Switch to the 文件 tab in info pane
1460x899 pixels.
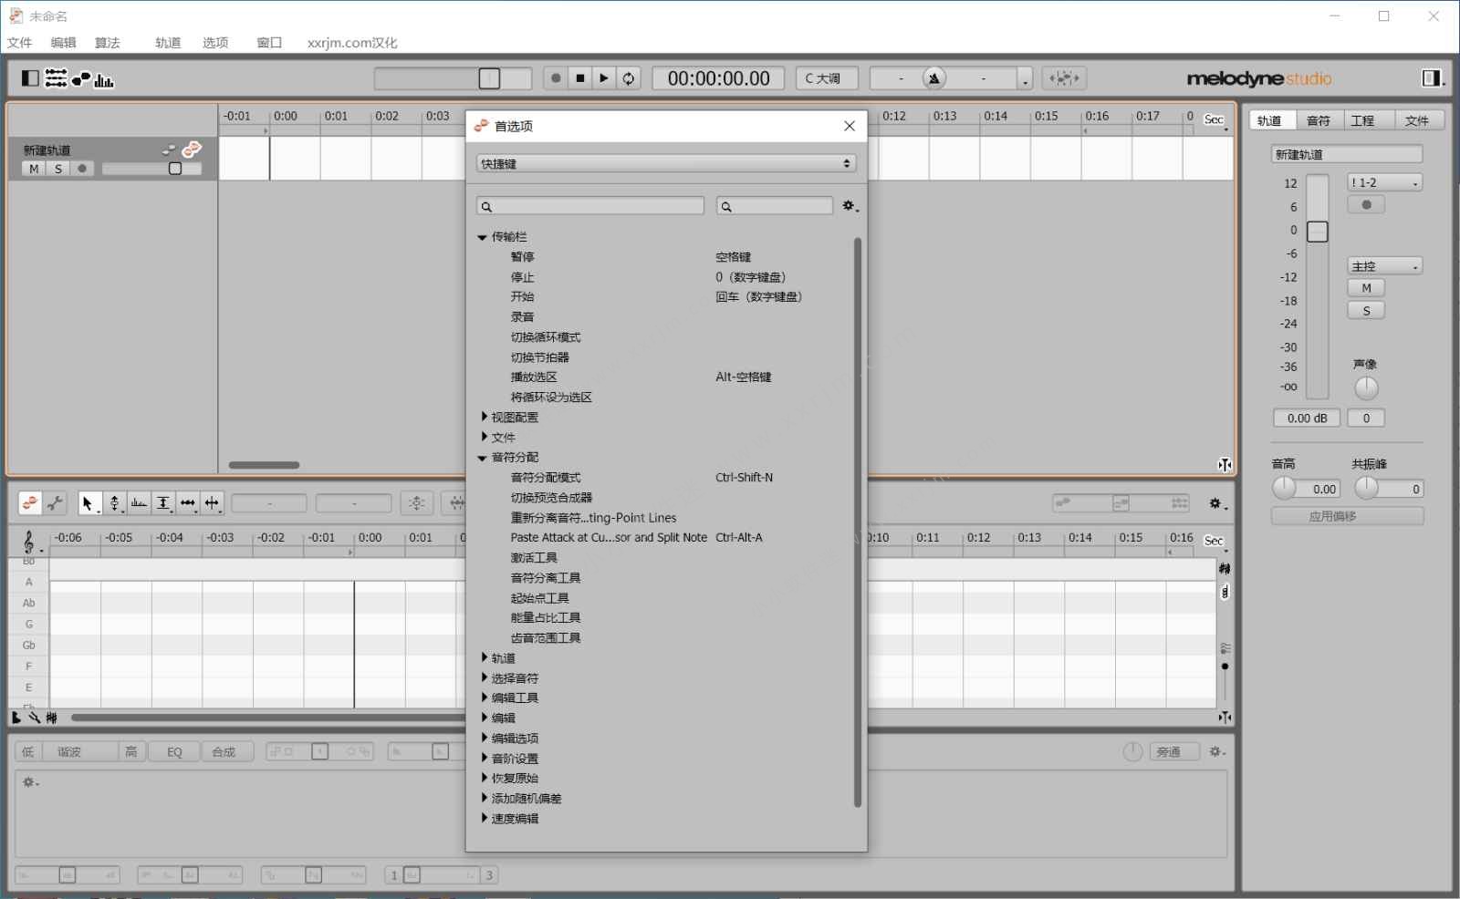[1419, 120]
